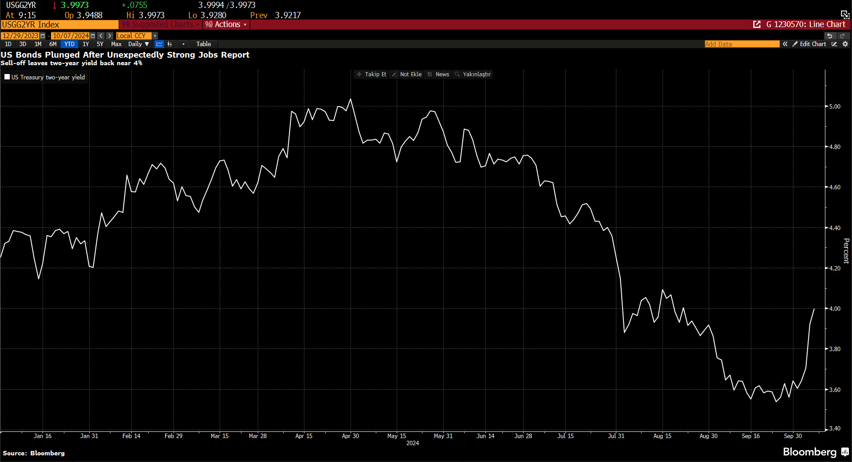Image resolution: width=852 pixels, height=462 pixels.
Task: Click the Sep 30 x-axis label
Action: (x=793, y=436)
